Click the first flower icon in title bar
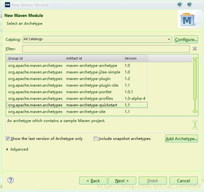 coord(180,5)
